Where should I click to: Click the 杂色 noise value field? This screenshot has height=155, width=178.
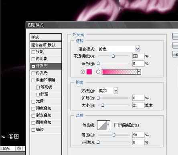tap(138, 63)
